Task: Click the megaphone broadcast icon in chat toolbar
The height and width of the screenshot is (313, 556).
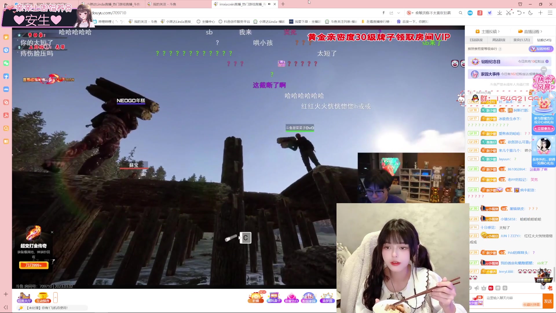Action: point(477,288)
